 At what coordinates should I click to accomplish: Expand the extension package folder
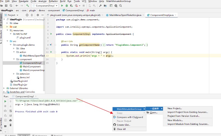coord(14,74)
